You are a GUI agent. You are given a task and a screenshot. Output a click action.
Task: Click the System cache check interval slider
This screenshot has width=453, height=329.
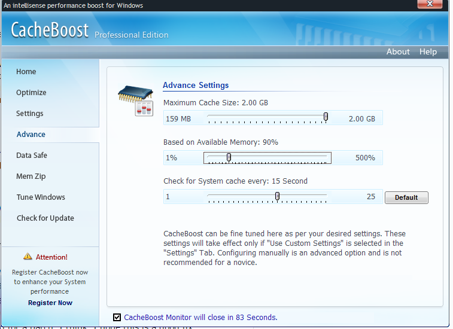pyautogui.click(x=267, y=197)
